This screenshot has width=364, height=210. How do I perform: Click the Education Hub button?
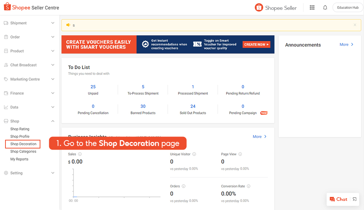(348, 7)
